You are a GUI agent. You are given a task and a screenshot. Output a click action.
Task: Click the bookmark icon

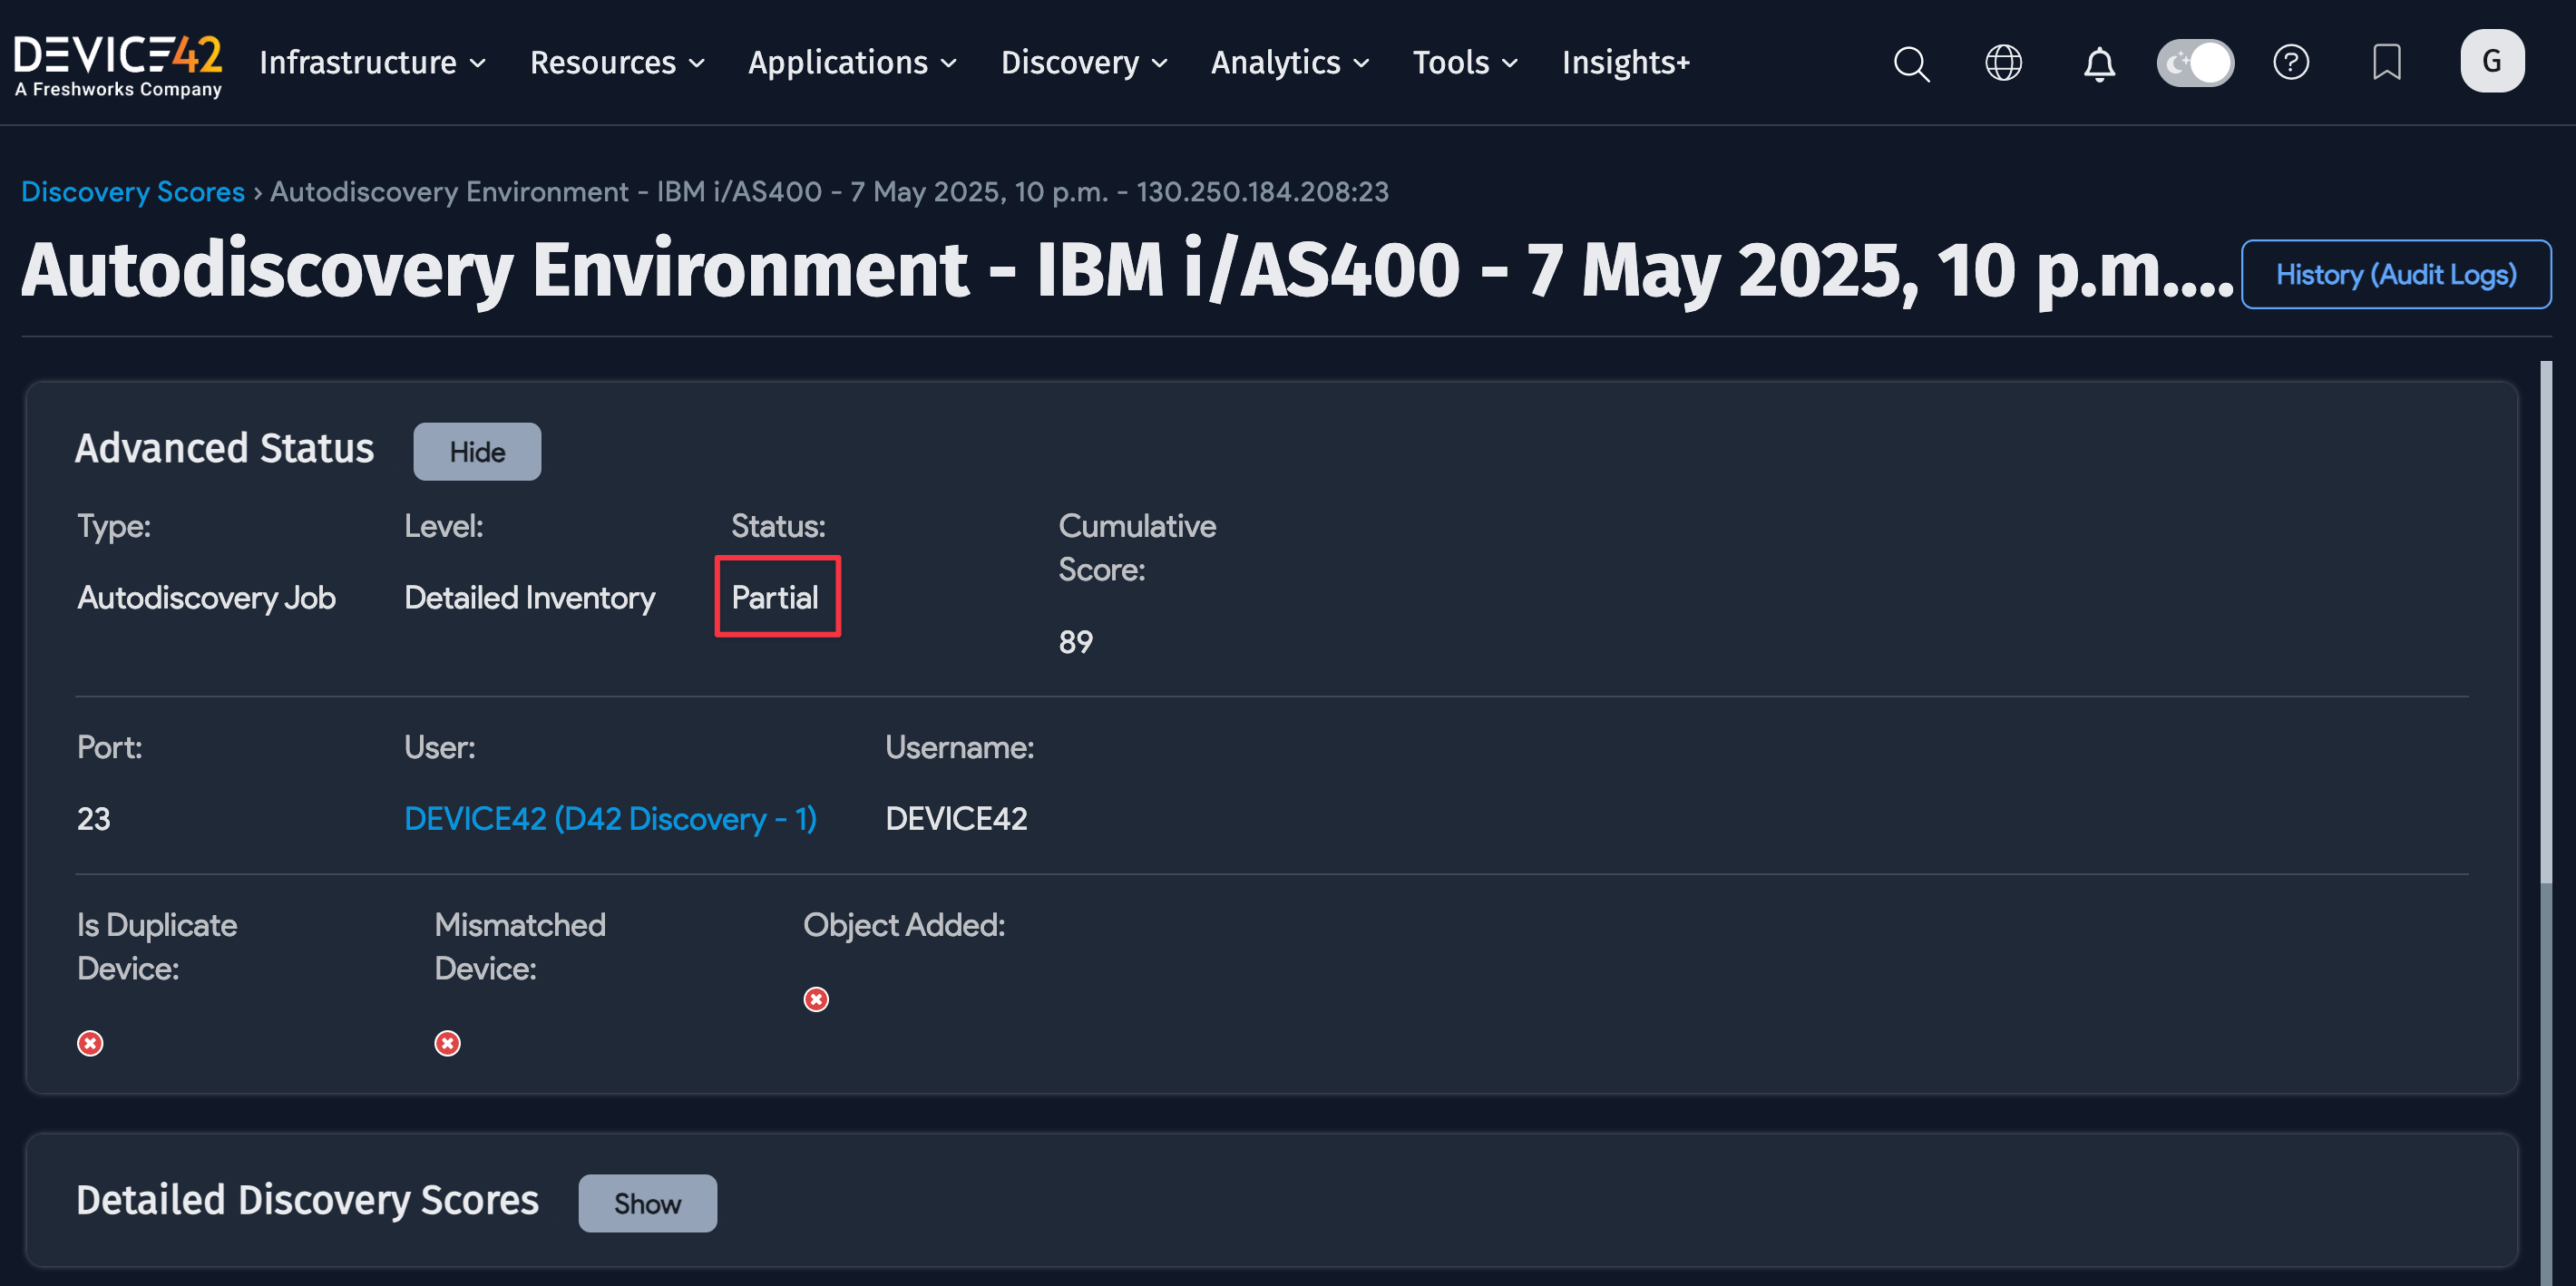2387,63
